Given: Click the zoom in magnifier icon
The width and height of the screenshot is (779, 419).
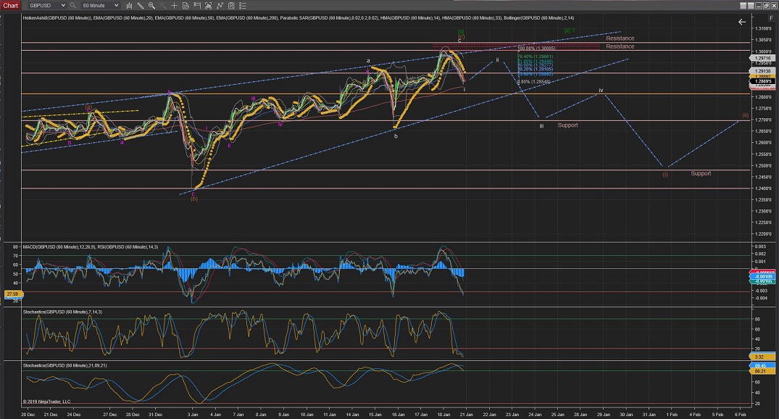Looking at the screenshot, I should point(151,5).
